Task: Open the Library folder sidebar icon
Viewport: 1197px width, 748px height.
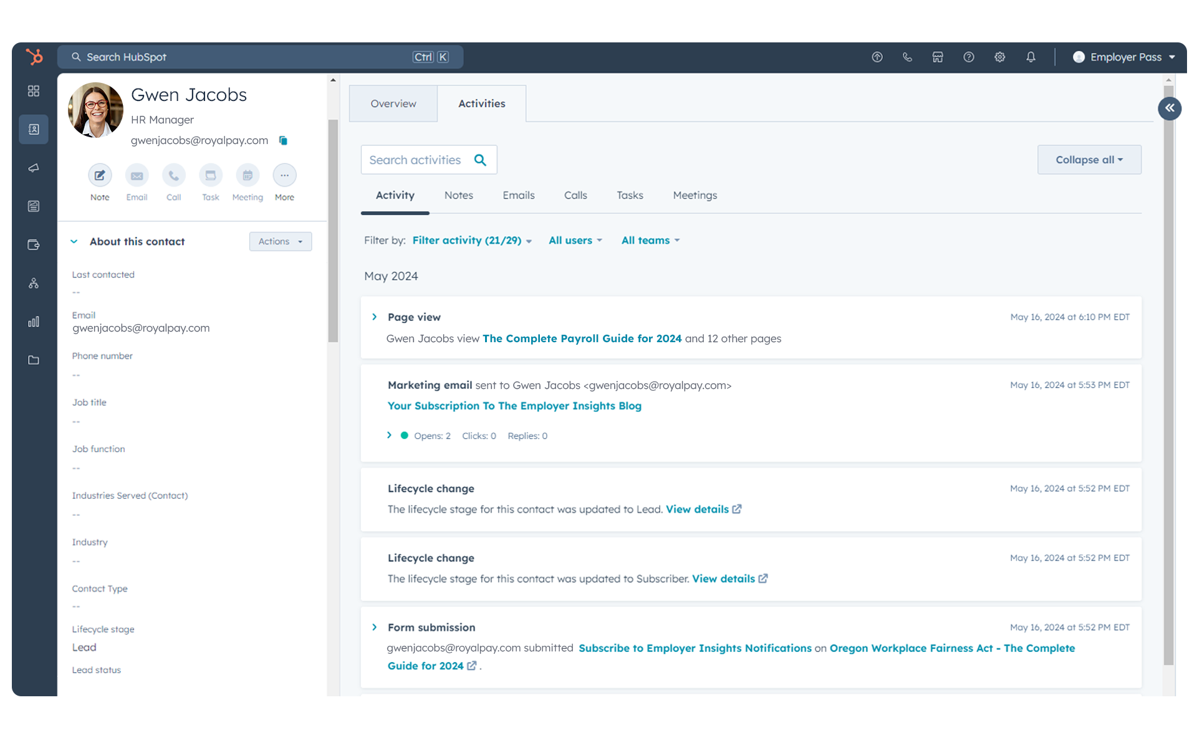Action: click(x=34, y=360)
